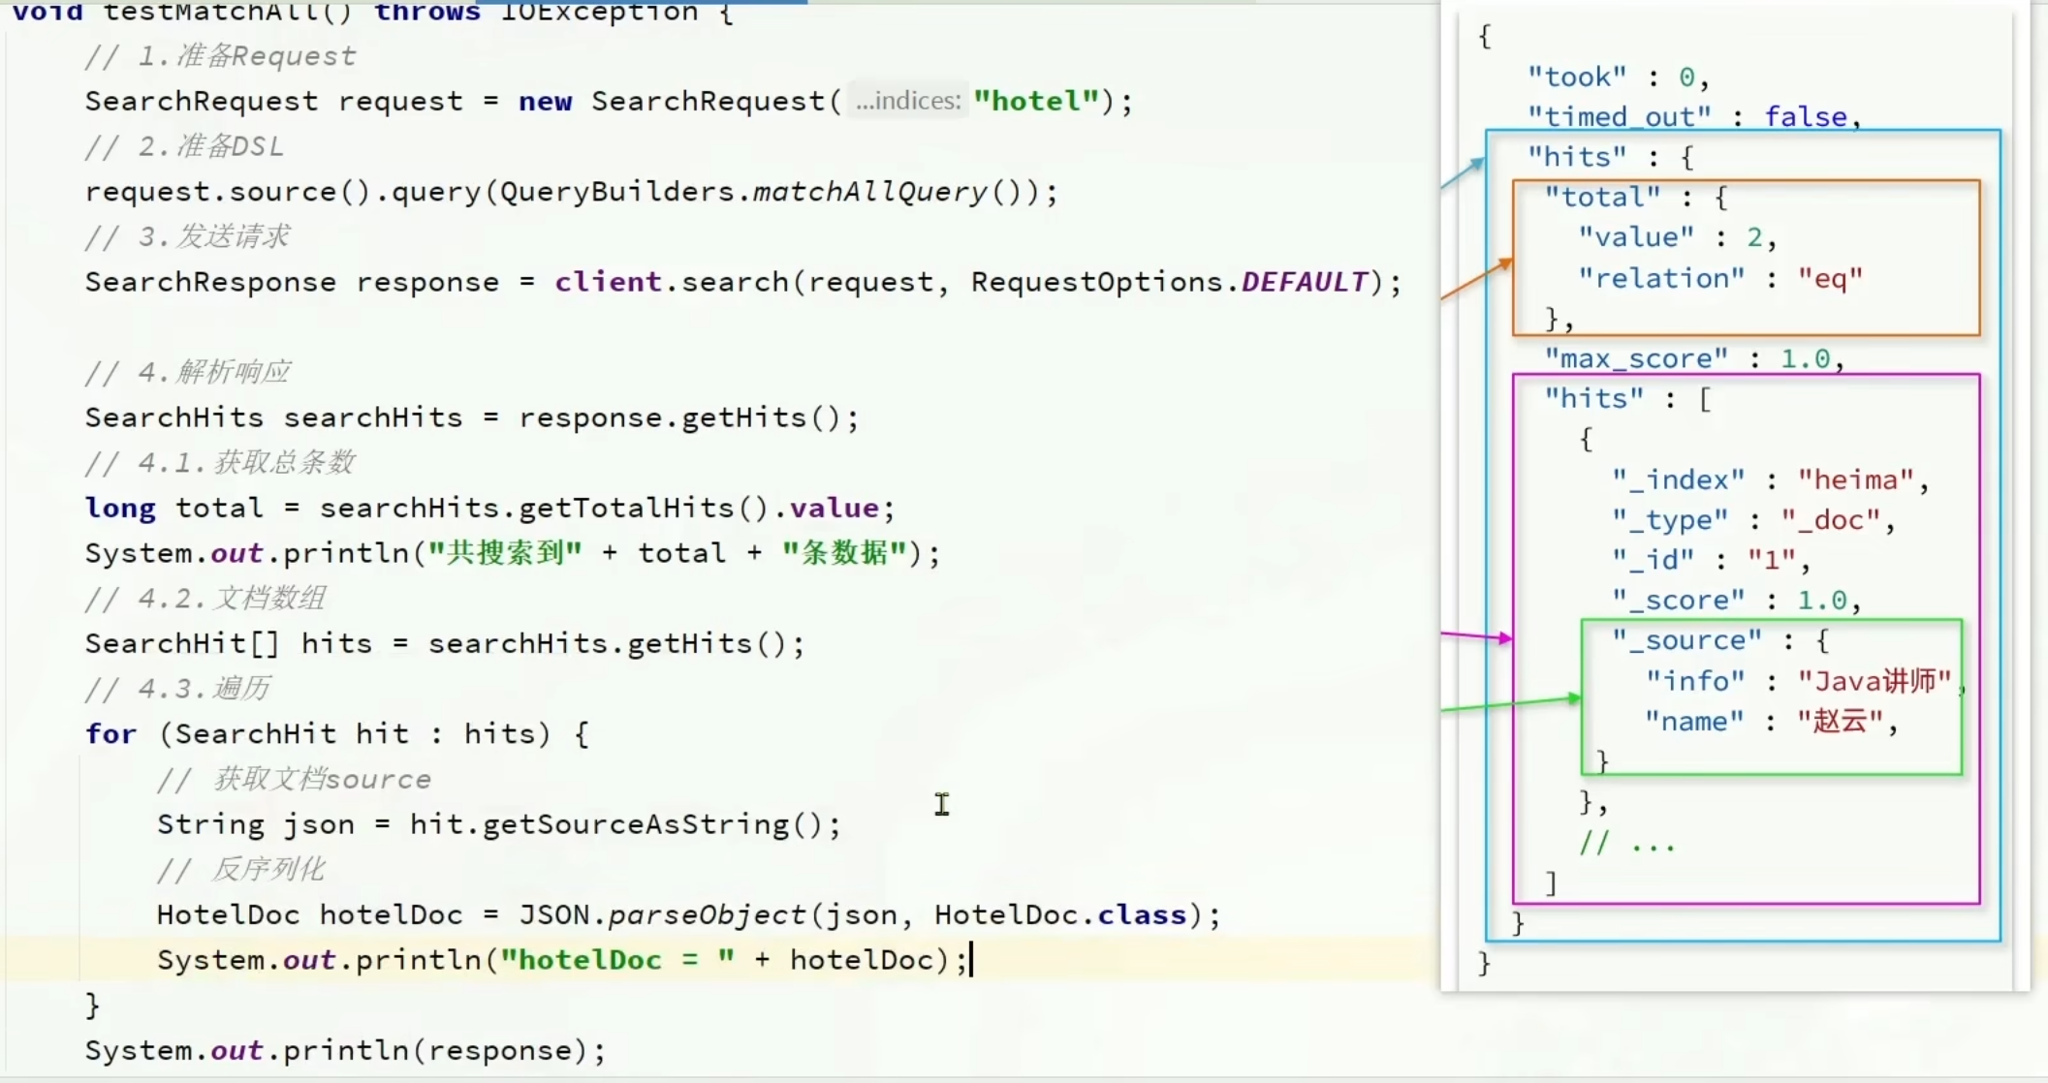Click the "hotelDoc = " string literal
Image resolution: width=2048 pixels, height=1083 pixels.
click(x=616, y=960)
